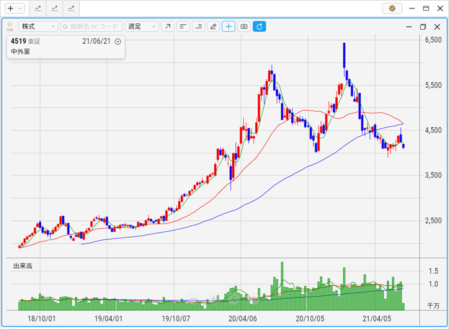
Task: Select the third chart tab
Action: tap(71, 8)
